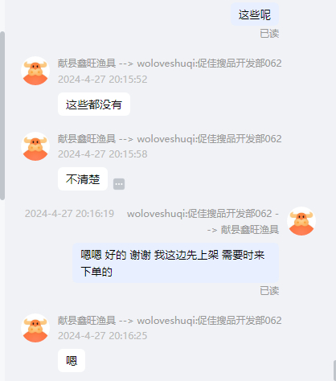Viewport: 336px width, 381px height.
Task: Click 已读 status under 这些呢 message
Action: [269, 34]
